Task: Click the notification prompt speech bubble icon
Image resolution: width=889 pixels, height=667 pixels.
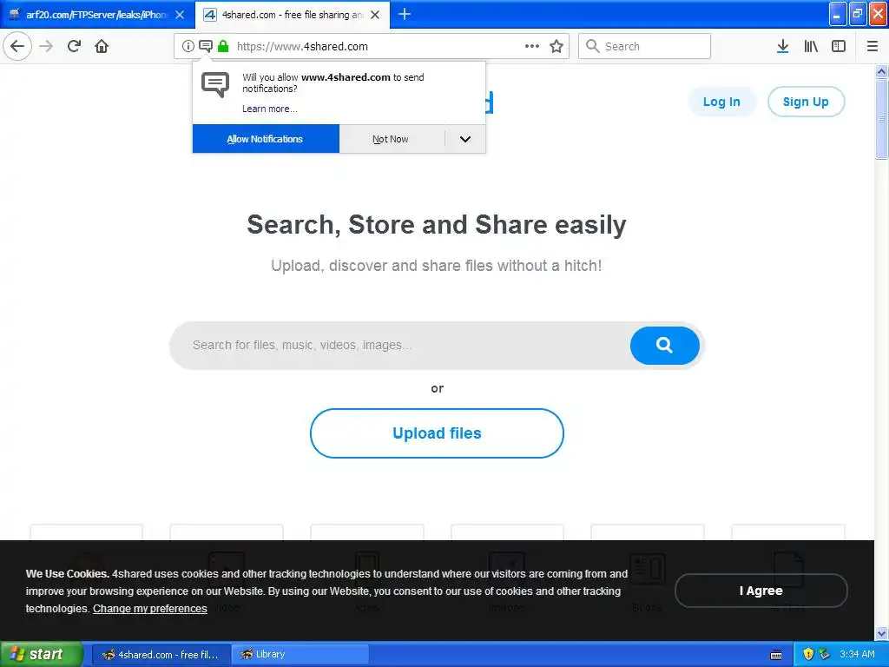Action: (x=215, y=84)
